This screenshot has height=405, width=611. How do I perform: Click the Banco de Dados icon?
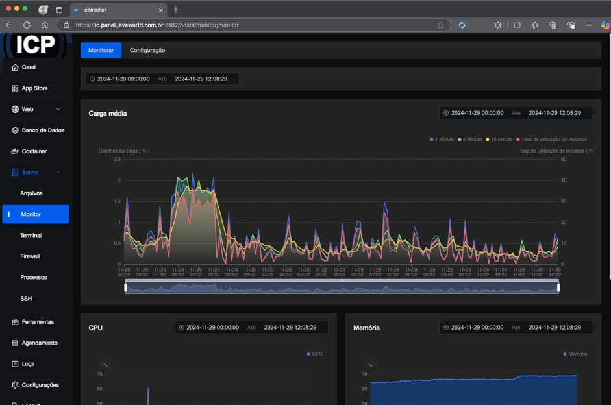pyautogui.click(x=14, y=130)
